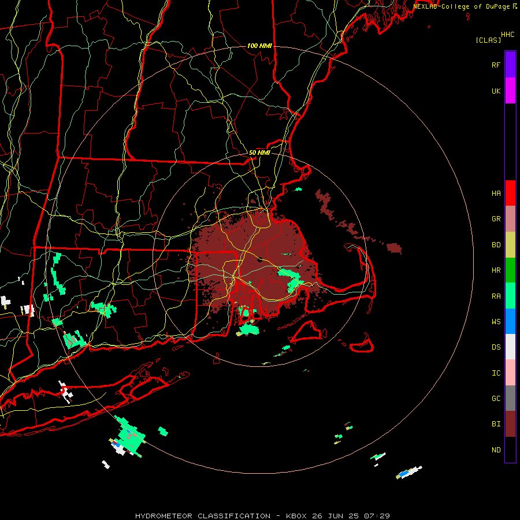Click the GC legend label
Viewport: 520px width, 520px height.
pos(496,398)
